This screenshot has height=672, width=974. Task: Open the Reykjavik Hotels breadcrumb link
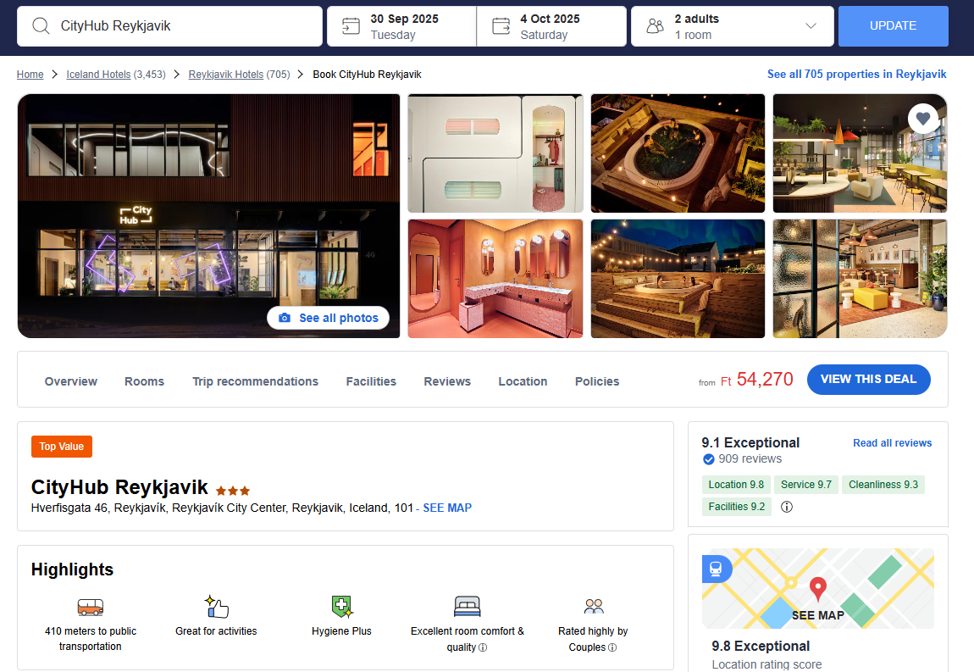226,75
